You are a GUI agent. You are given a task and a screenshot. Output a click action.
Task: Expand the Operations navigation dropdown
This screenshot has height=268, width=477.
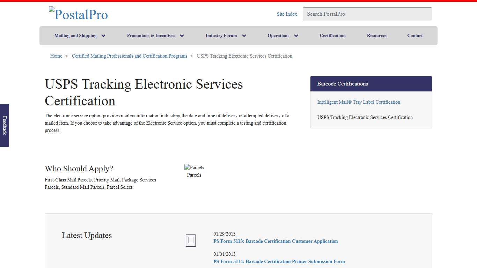tap(278, 35)
